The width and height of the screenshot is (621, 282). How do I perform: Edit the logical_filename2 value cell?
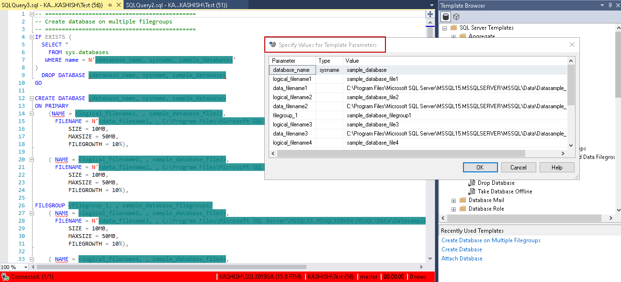point(455,97)
